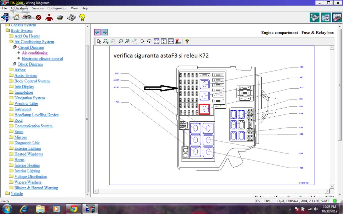Open the Voltage Distribution link
343x214 pixels.
pyautogui.click(x=30, y=177)
